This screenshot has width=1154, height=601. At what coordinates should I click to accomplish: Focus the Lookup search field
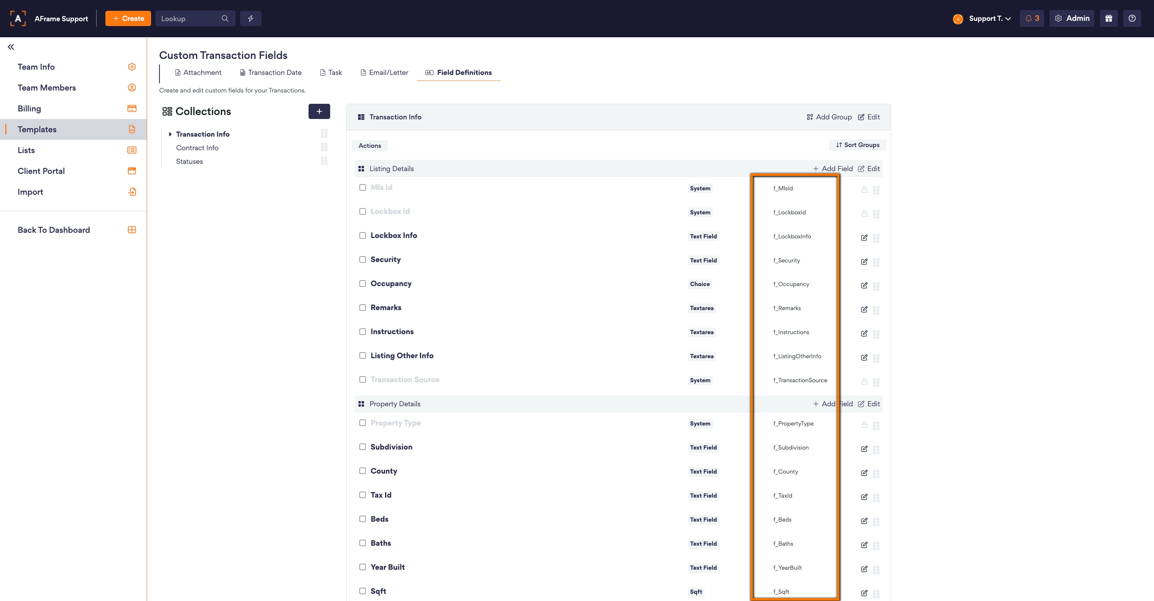click(x=188, y=19)
